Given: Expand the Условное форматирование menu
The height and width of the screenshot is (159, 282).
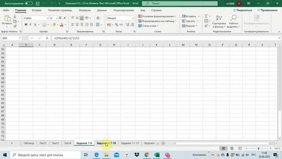Looking at the screenshot, I should coord(157,16).
